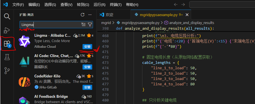The height and width of the screenshot is (104, 255).
Task: Clear extensions search results icon
Action: [83, 25]
